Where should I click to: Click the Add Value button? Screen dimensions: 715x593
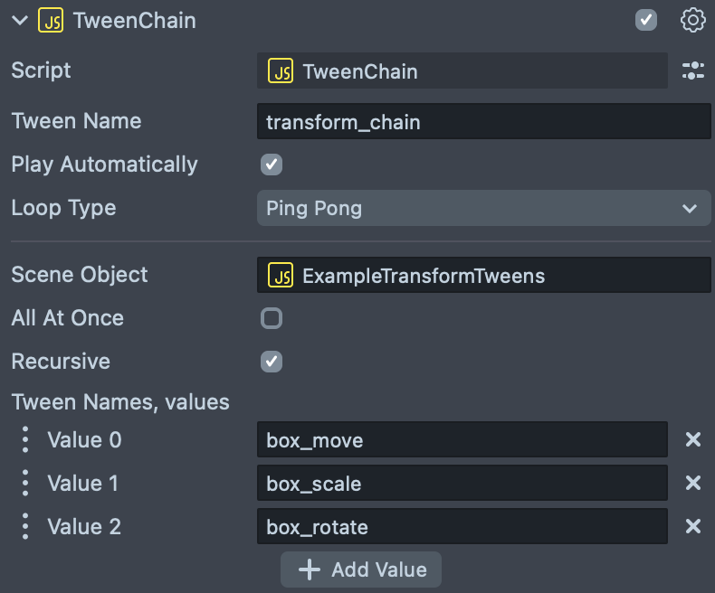pos(361,569)
